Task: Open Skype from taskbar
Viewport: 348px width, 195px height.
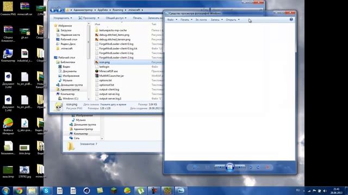Action: [46, 191]
